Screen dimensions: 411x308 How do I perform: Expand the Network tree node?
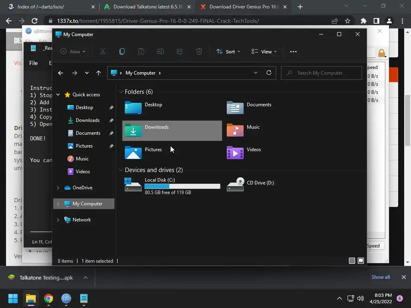pos(58,220)
